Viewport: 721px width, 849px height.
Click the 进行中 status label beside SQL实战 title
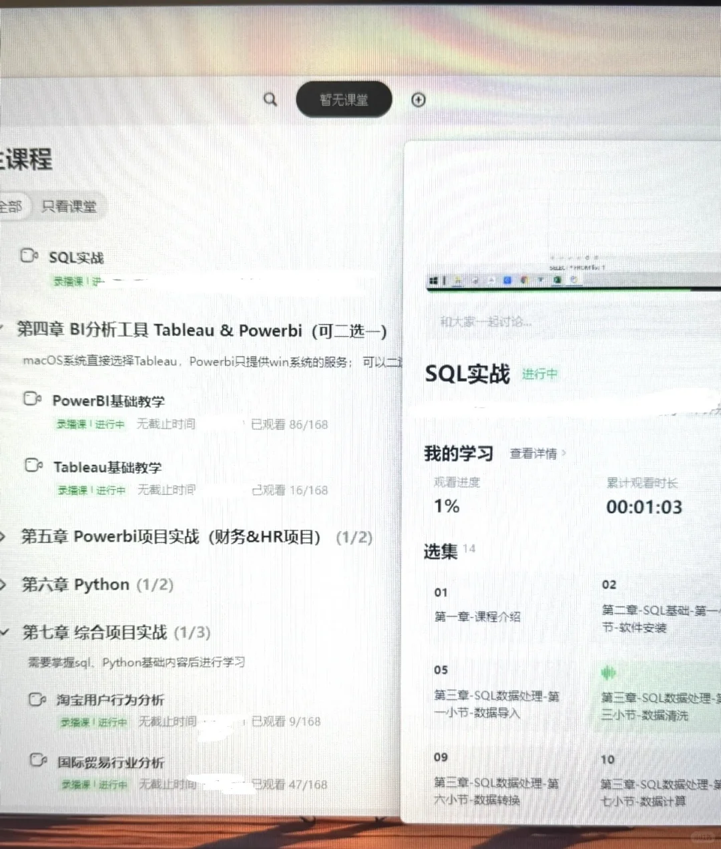(x=539, y=374)
